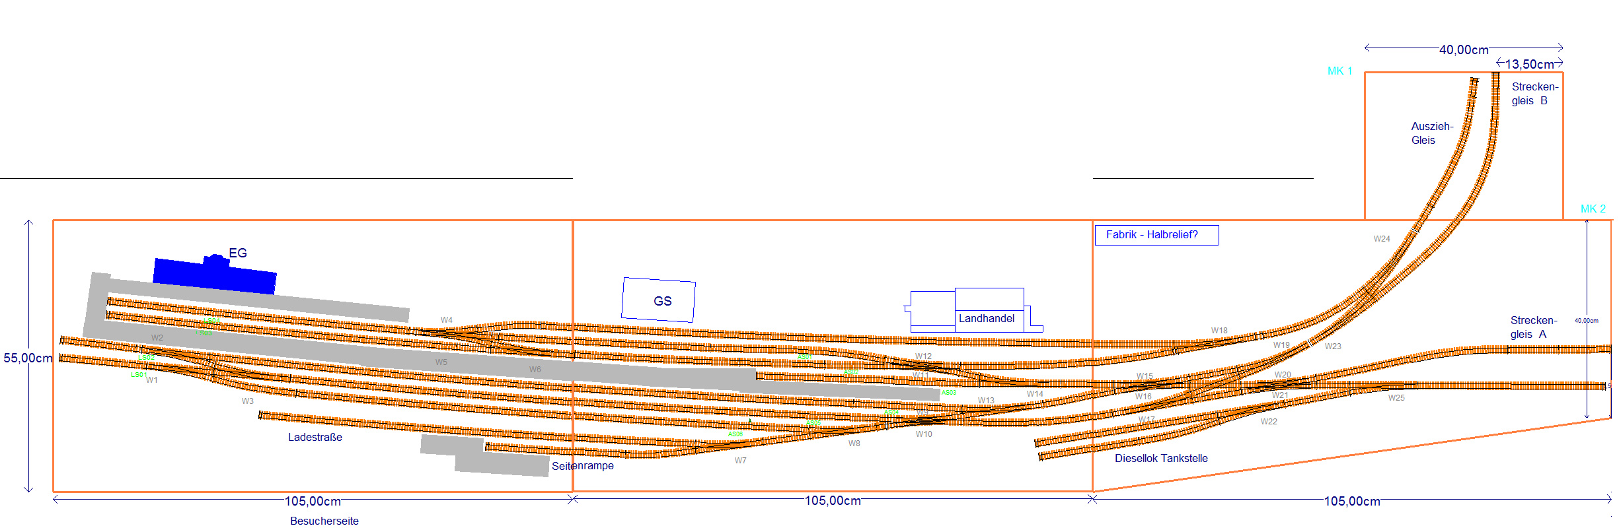Select the GS goods shed outline
1619x528 pixels.
point(659,300)
